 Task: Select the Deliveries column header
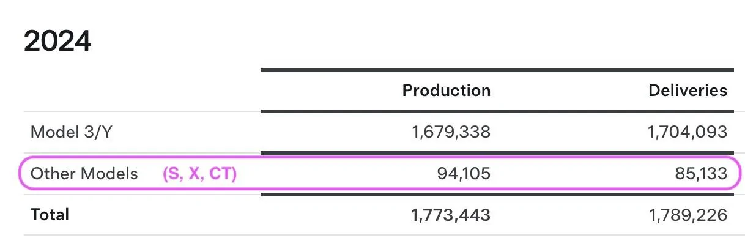(x=688, y=91)
